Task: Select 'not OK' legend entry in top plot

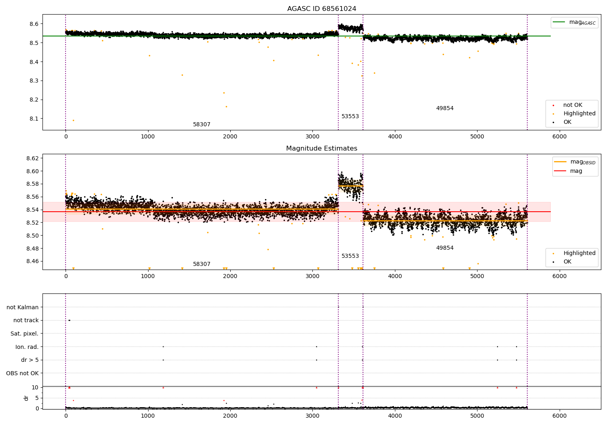Action: (x=571, y=105)
